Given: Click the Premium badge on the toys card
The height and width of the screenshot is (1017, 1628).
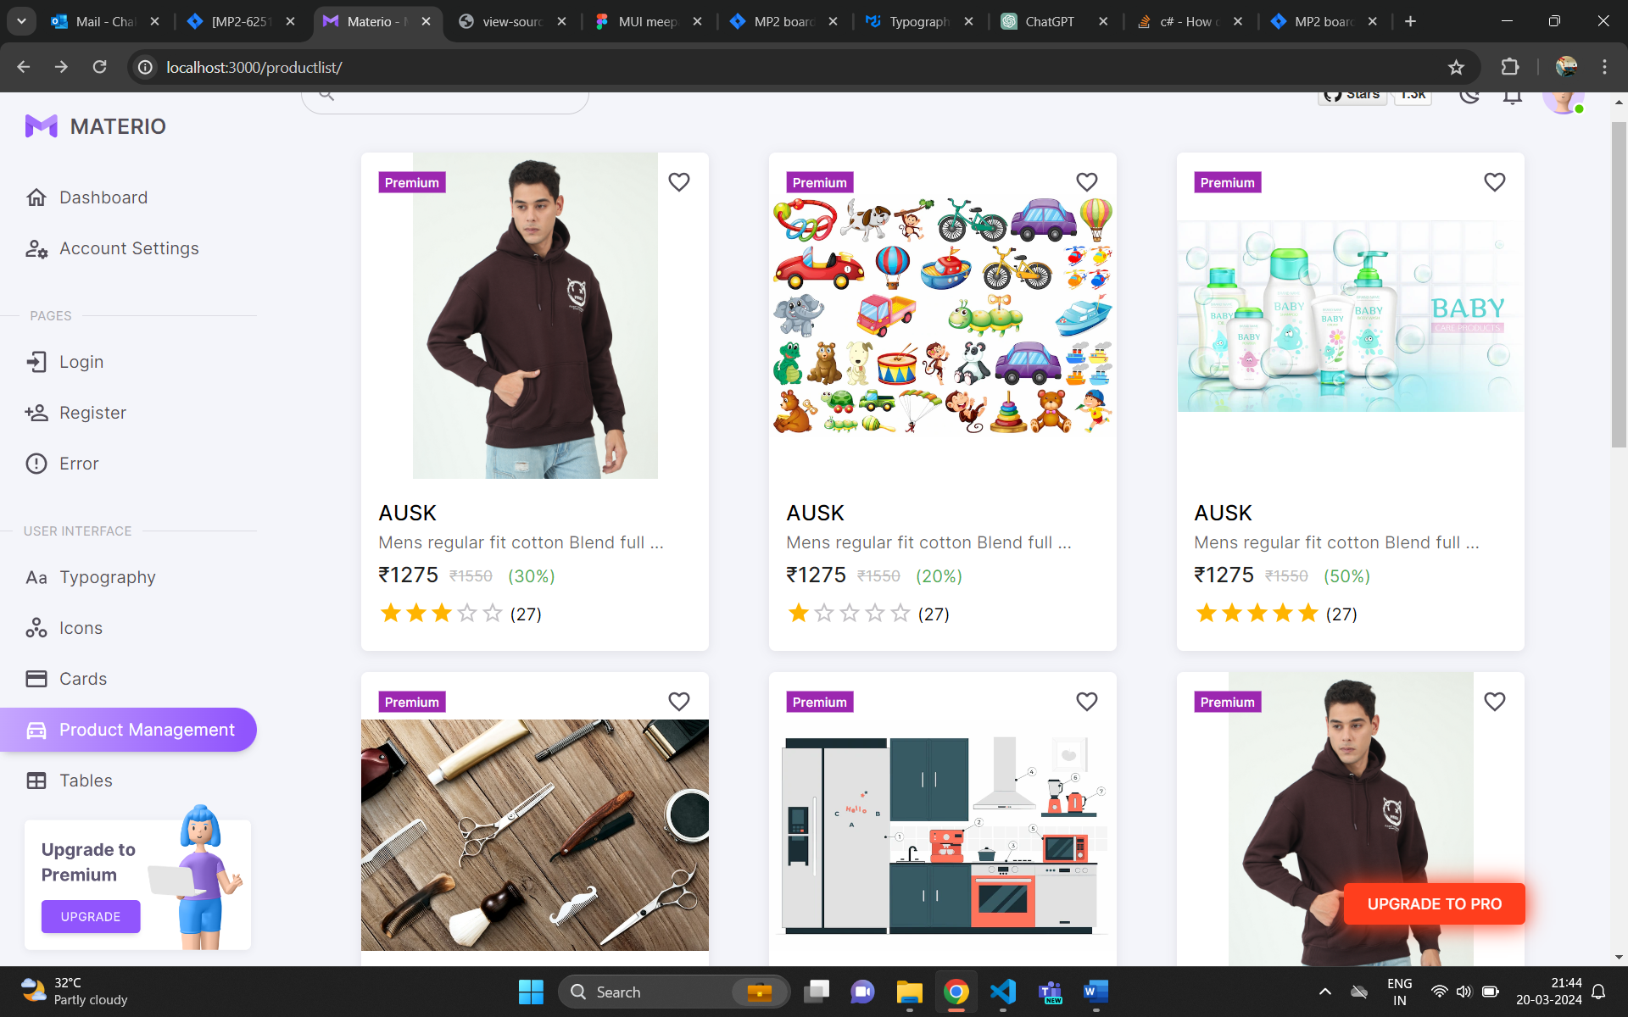Looking at the screenshot, I should click(x=820, y=182).
